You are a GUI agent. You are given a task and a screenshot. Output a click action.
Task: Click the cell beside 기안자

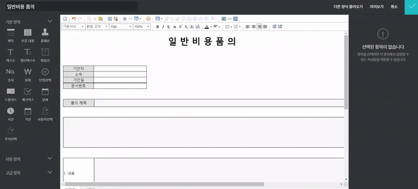tap(120, 69)
